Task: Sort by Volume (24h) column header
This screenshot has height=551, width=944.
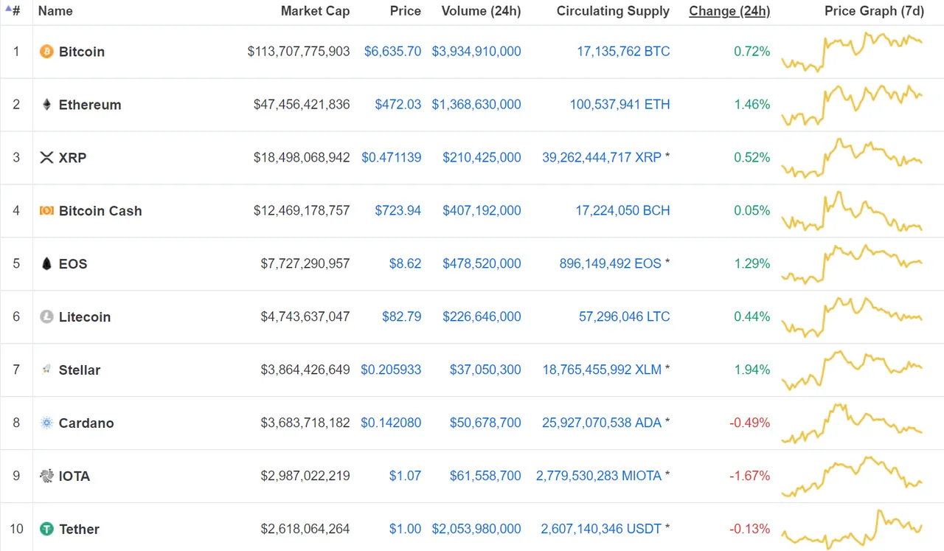Action: (x=481, y=11)
